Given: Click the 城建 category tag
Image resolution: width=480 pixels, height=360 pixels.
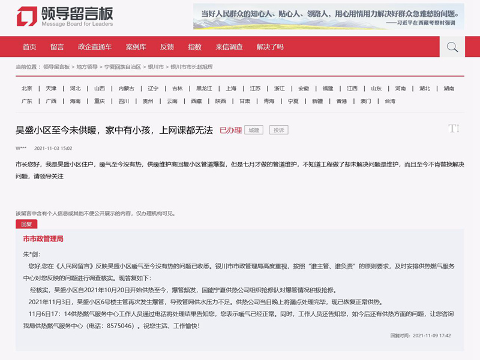Looking at the screenshot, I should tap(254, 130).
